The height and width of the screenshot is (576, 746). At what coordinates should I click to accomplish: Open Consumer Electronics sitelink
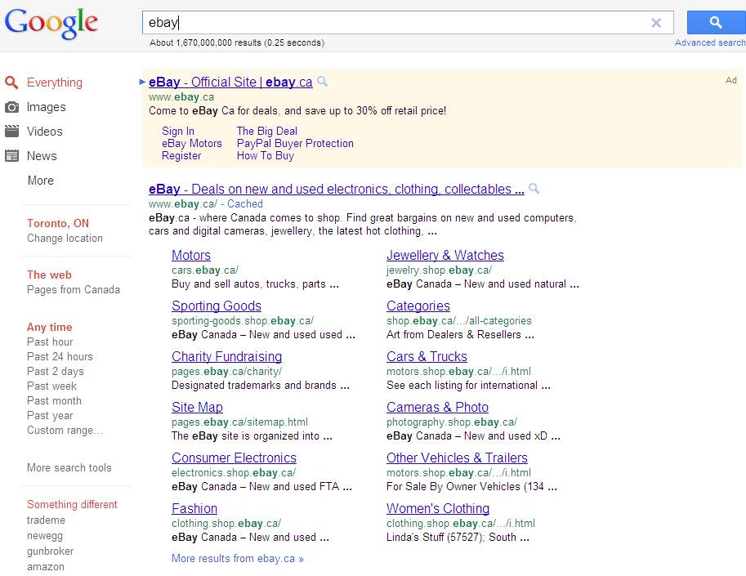pos(234,458)
